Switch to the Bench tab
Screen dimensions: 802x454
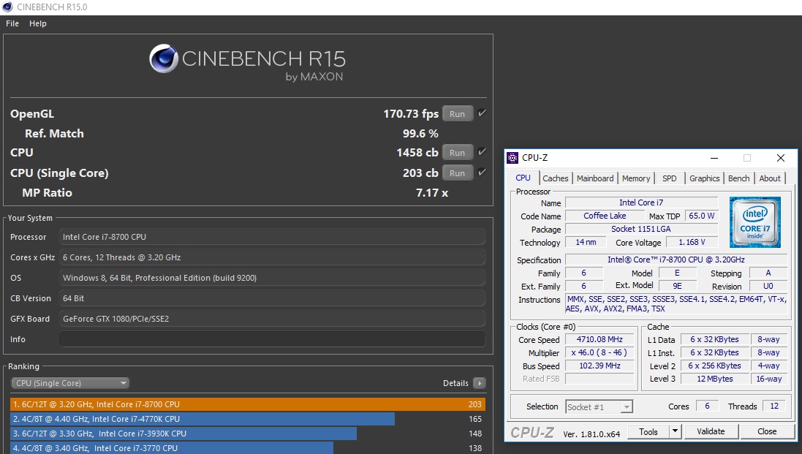click(738, 178)
